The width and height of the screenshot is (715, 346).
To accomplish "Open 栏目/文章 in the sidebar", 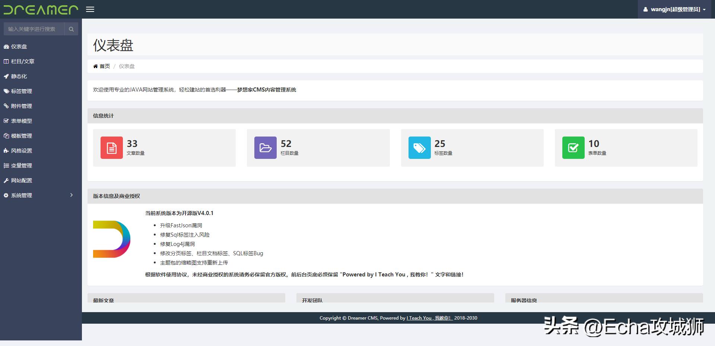I will (22, 61).
